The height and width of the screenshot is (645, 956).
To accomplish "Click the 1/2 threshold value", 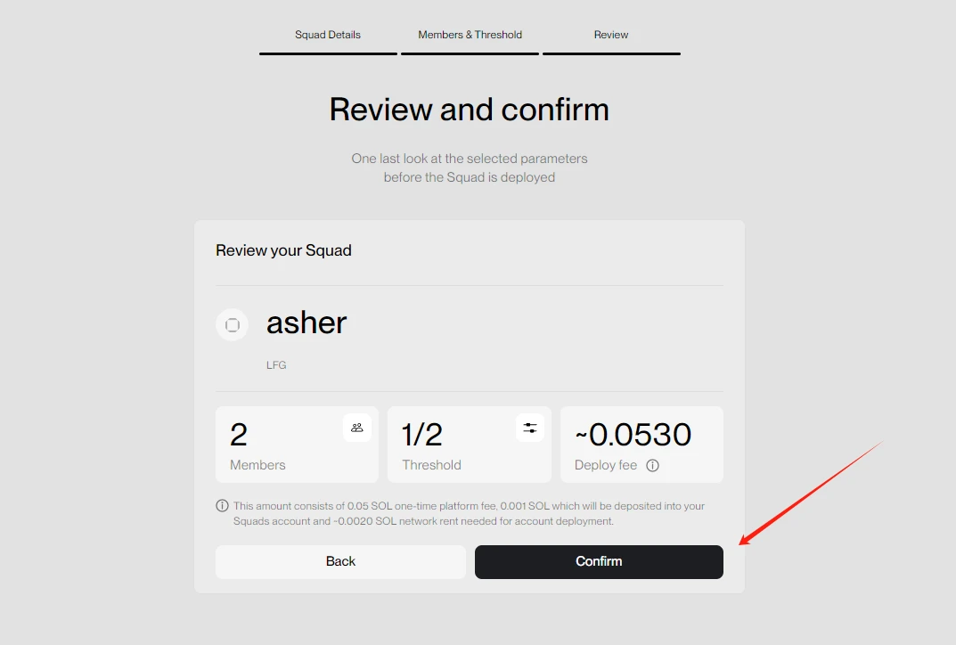I will point(422,435).
